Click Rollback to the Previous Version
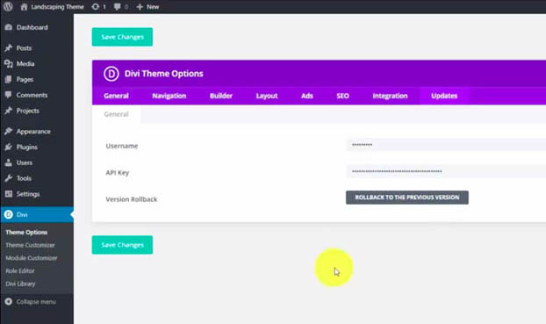Image resolution: width=546 pixels, height=324 pixels. click(407, 198)
